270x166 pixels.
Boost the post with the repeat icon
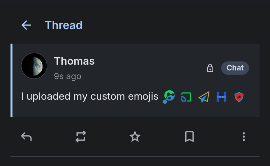(80, 137)
